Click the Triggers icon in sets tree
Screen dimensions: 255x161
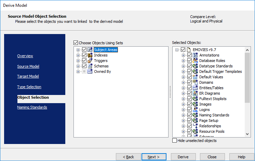[90, 61]
